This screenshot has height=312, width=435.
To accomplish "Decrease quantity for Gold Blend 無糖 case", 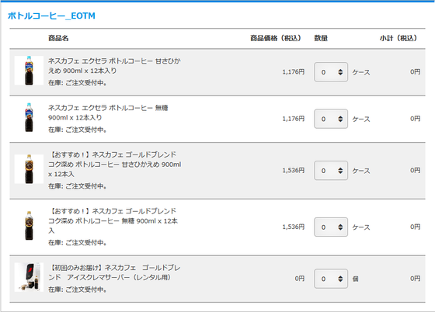I will point(340,229).
